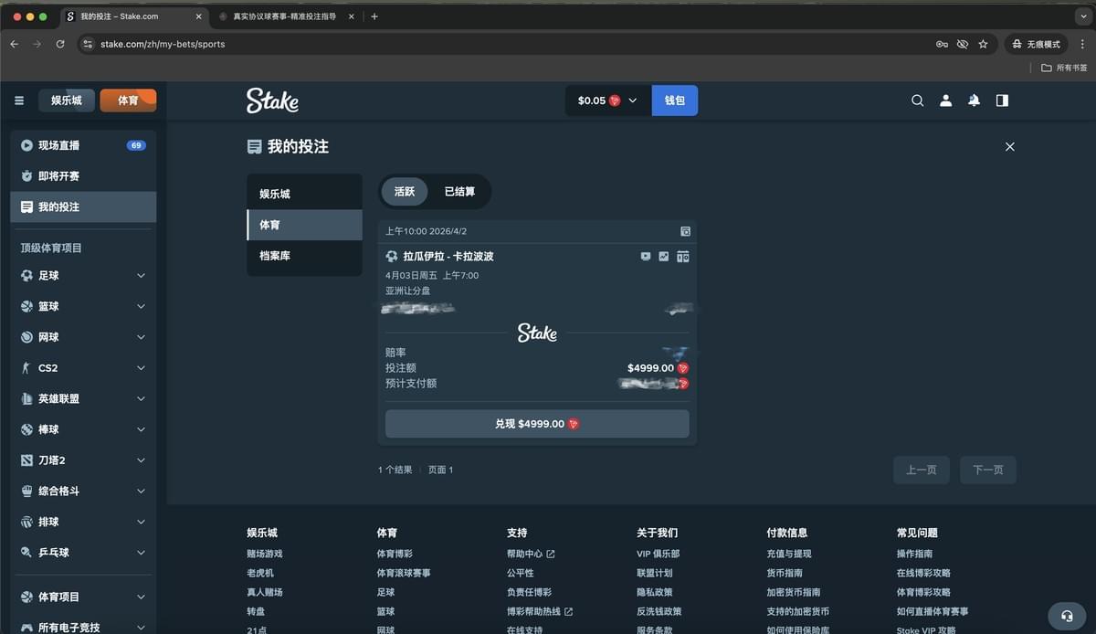Open the statistics chart icon on bet card
Image resolution: width=1096 pixels, height=634 pixels.
click(664, 257)
